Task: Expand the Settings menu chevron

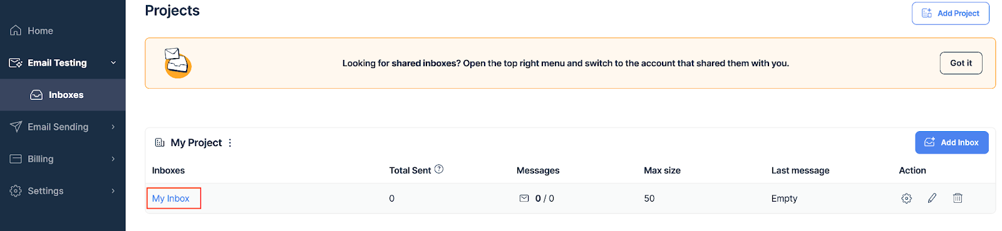Action: tap(113, 191)
